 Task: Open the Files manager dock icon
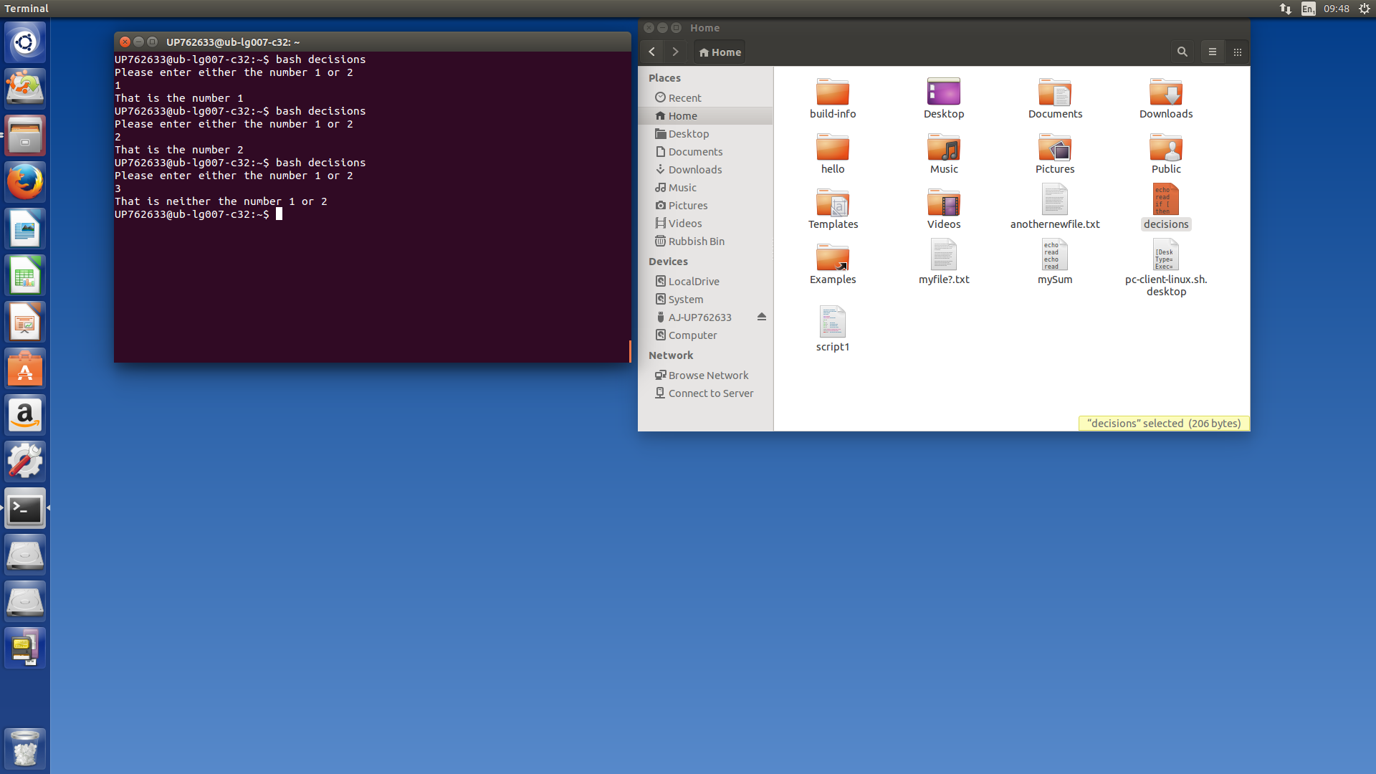(25, 135)
